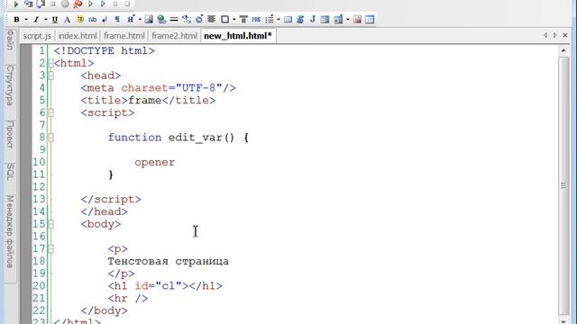This screenshot has height=324, width=577.
Task: Apply underline with the U icon
Action: pos(55,20)
